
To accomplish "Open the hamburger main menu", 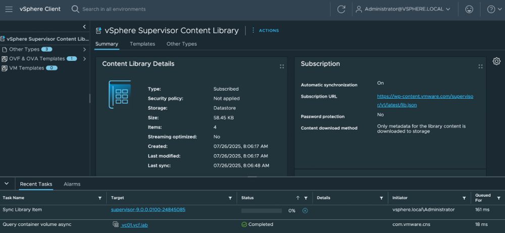I will click(9, 10).
